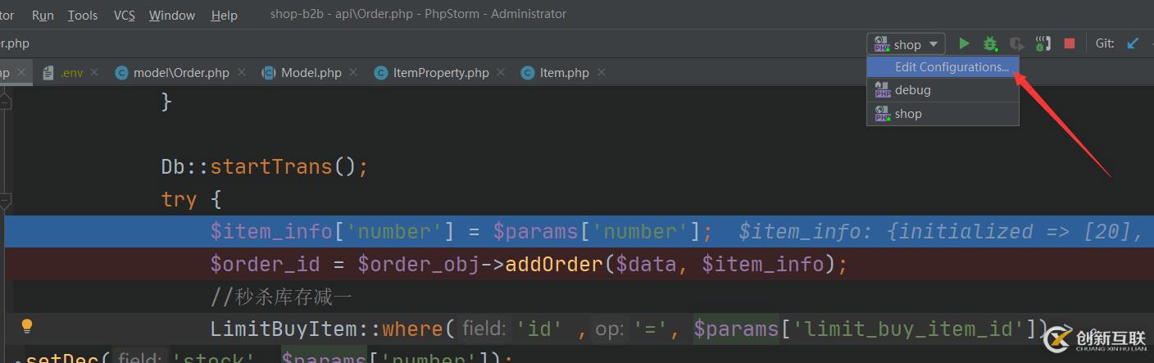Open the Tools menu
1154x363 pixels.
pyautogui.click(x=83, y=15)
